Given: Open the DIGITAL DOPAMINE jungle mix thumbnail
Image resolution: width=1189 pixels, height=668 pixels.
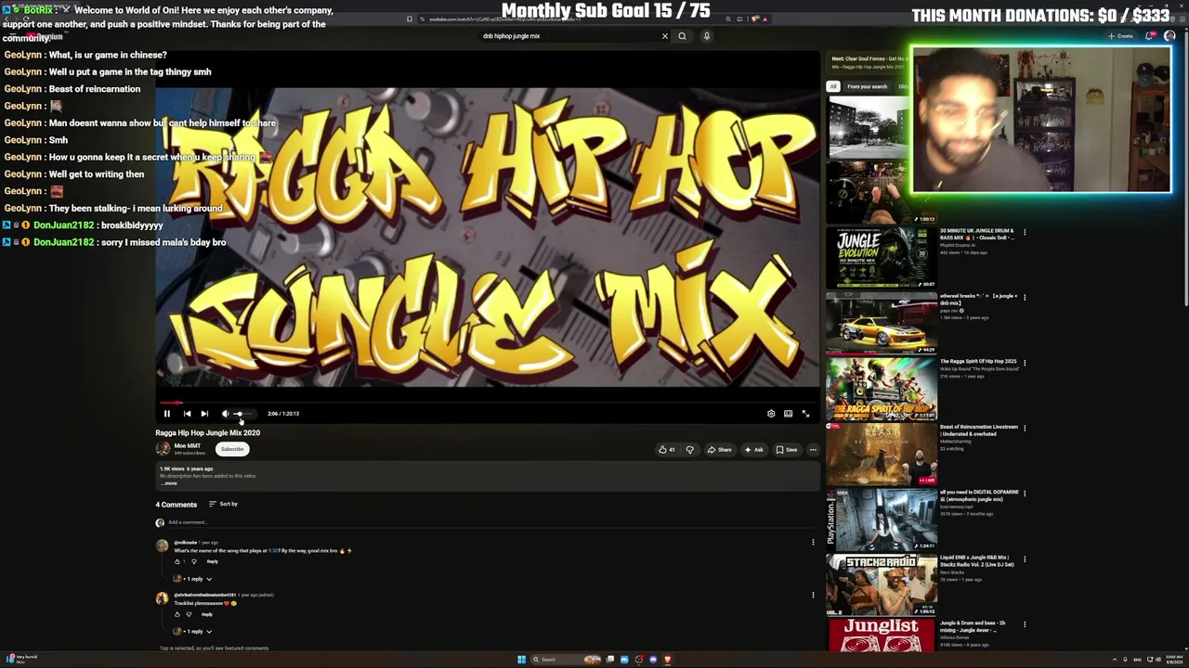Looking at the screenshot, I should pyautogui.click(x=882, y=520).
